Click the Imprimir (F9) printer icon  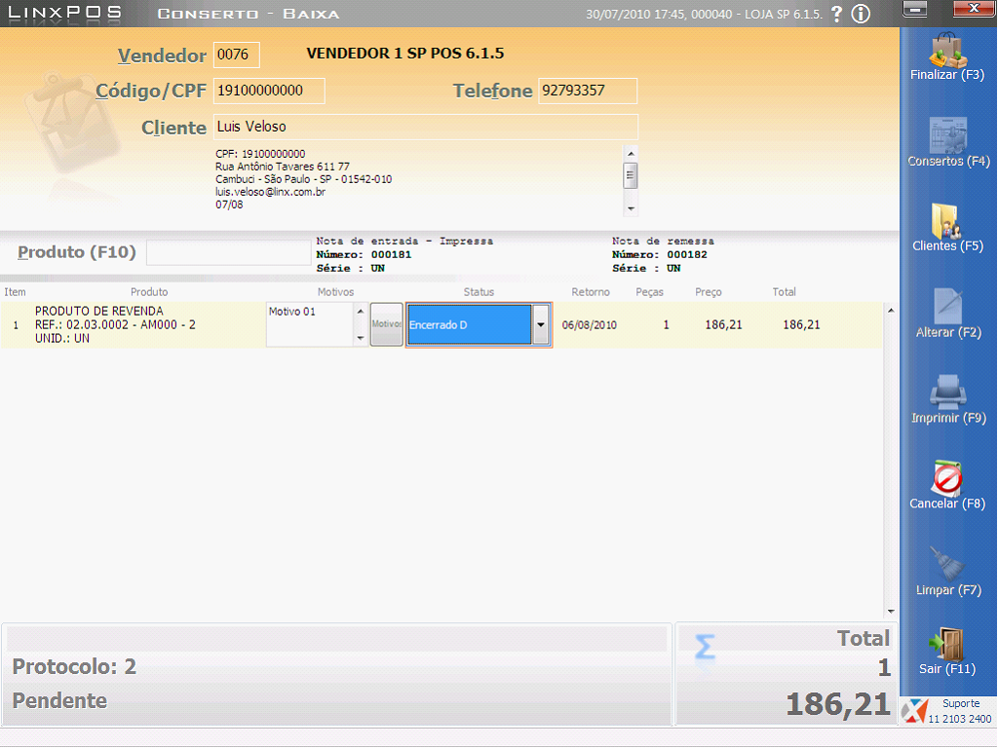pyautogui.click(x=947, y=392)
